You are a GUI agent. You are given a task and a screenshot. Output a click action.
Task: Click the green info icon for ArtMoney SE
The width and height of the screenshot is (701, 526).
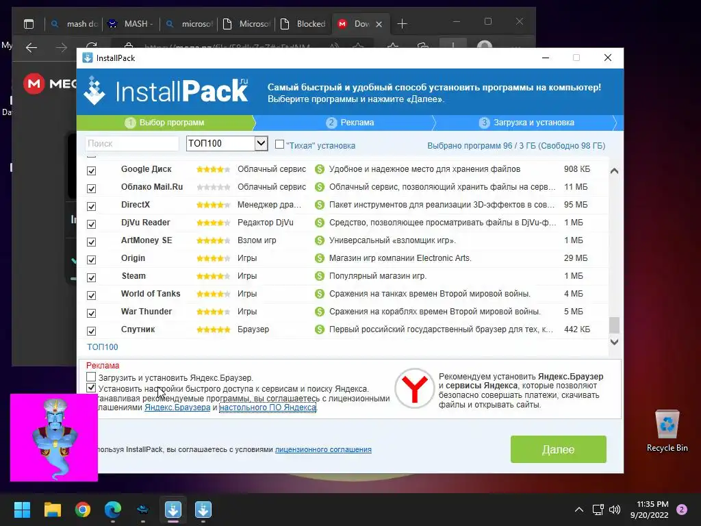[319, 240]
